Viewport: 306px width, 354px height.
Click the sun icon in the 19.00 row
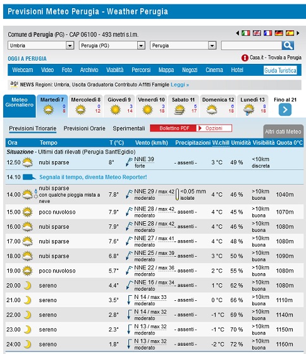[28, 271]
